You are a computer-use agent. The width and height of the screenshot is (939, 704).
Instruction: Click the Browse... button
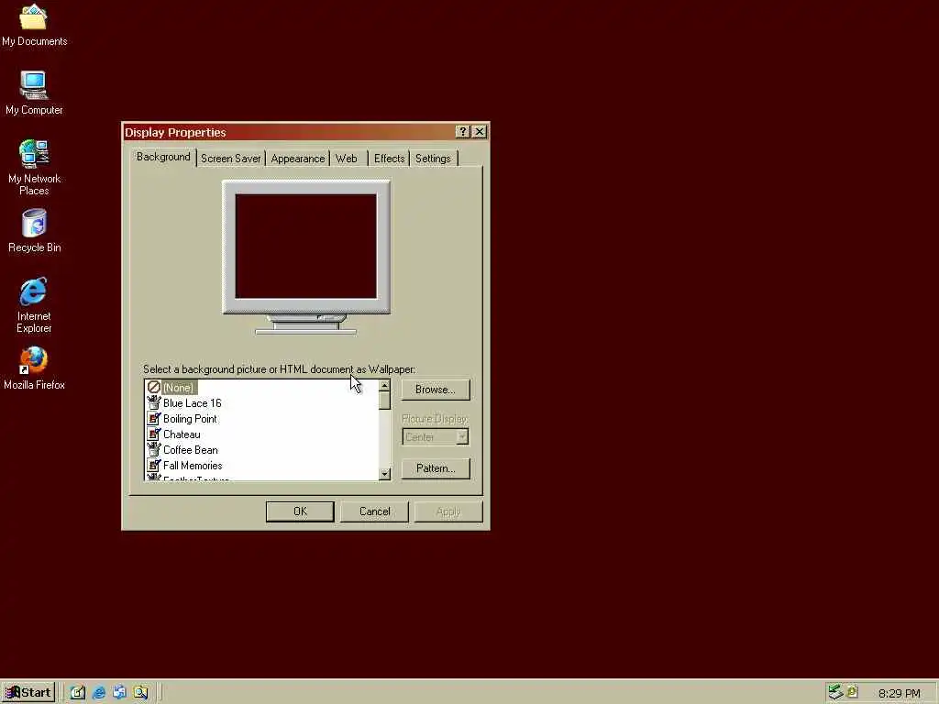[x=436, y=390]
